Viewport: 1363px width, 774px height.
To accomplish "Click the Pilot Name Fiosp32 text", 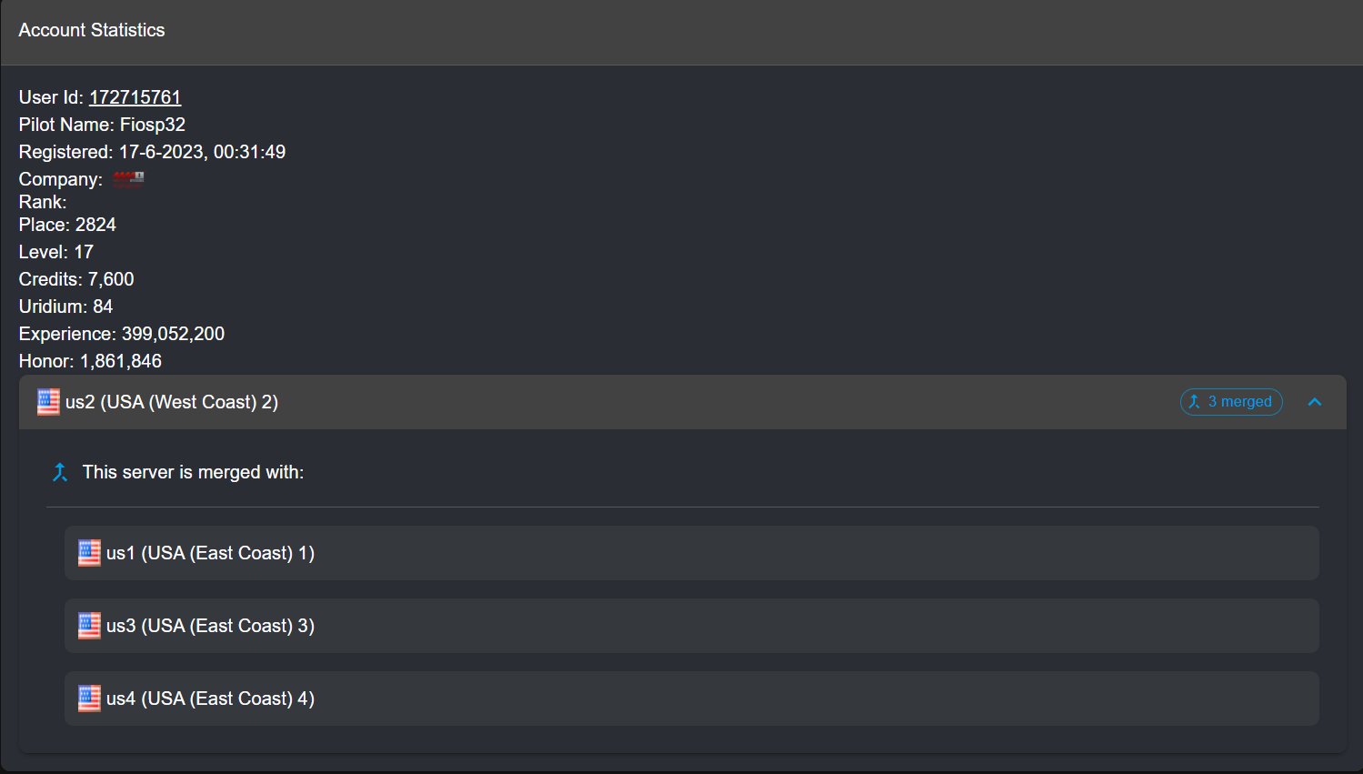I will coord(102,125).
